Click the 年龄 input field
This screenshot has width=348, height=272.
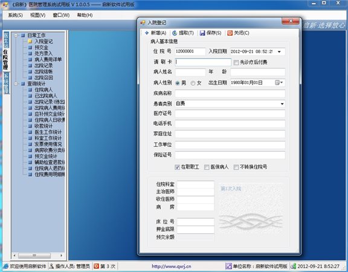(x=257, y=72)
